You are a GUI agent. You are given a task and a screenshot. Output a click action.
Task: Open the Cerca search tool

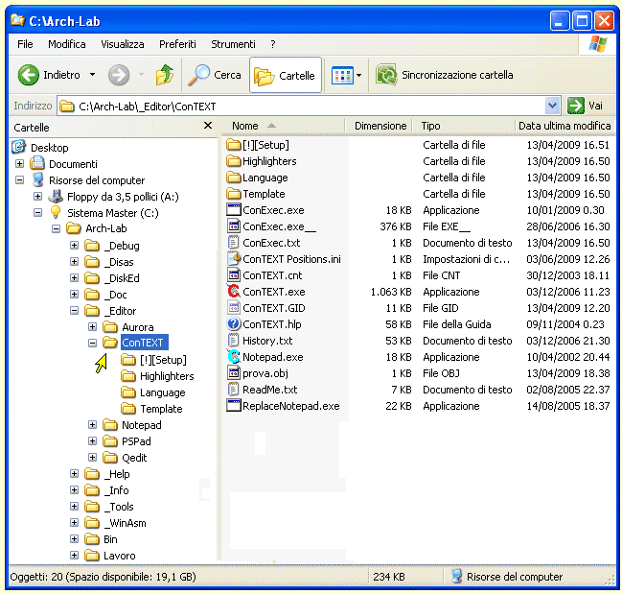(215, 75)
